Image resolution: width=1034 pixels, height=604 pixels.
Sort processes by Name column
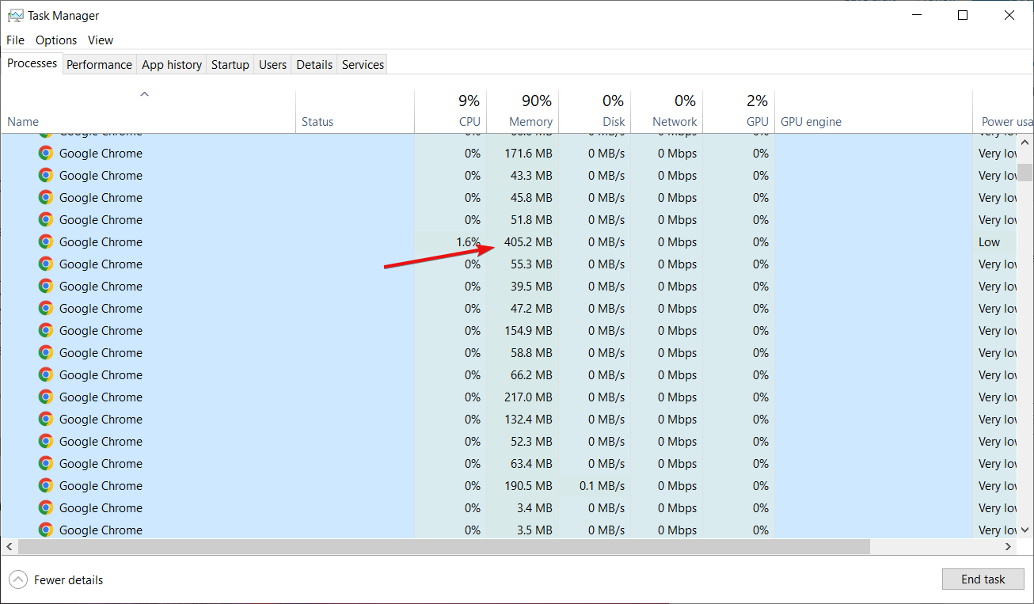coord(148,112)
